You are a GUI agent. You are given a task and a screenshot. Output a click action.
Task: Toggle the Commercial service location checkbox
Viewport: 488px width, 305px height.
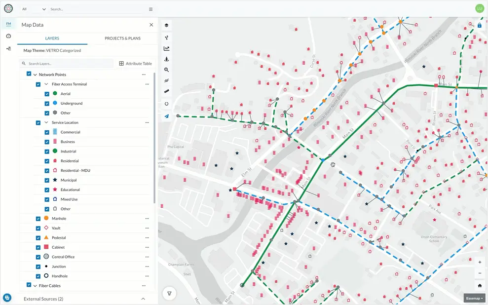click(x=47, y=132)
